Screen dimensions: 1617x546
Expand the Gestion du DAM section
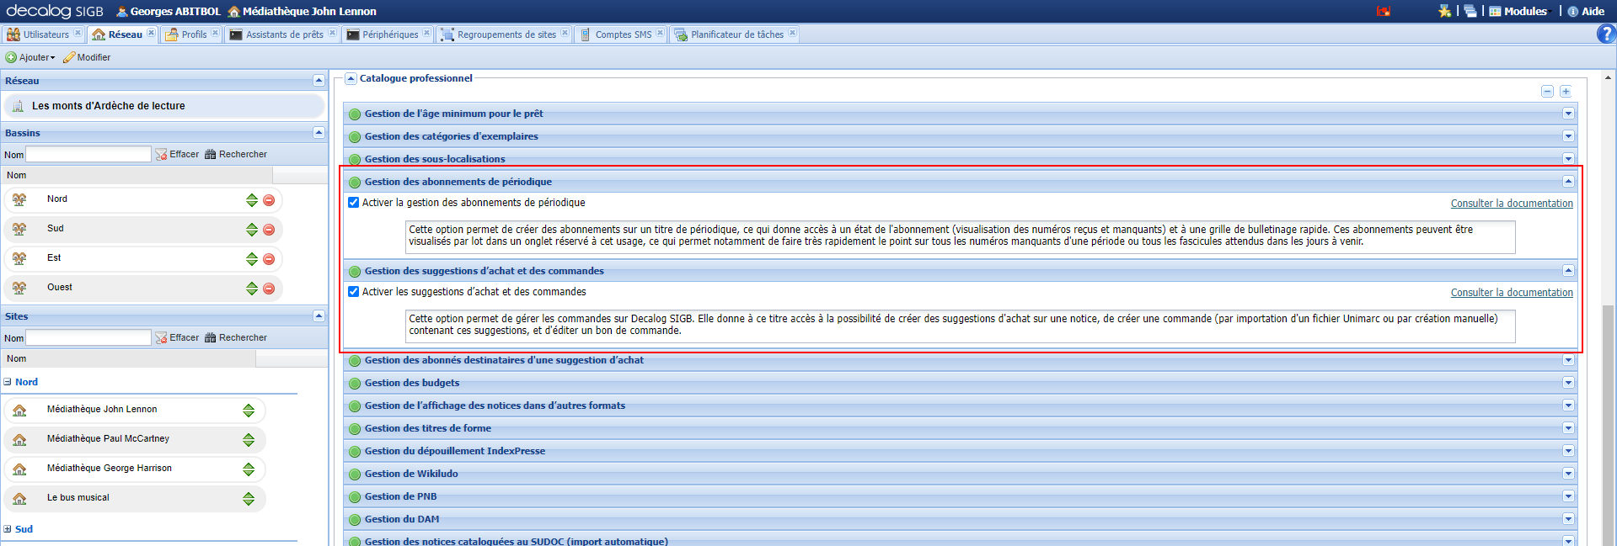(x=1568, y=519)
